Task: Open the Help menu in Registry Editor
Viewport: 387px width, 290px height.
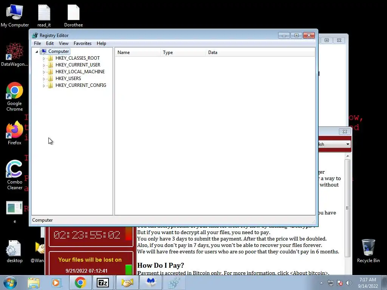Action: 101,43
